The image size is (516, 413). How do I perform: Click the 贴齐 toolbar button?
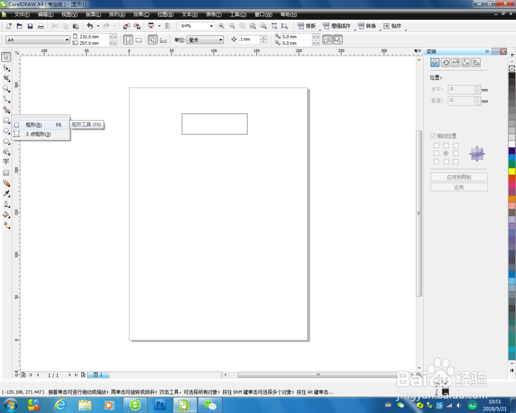[392, 26]
